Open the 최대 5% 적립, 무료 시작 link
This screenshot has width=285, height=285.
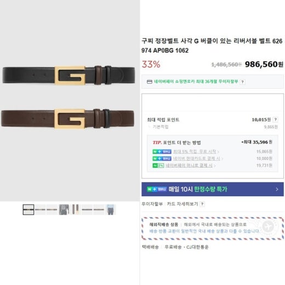pyautogui.click(x=196, y=152)
